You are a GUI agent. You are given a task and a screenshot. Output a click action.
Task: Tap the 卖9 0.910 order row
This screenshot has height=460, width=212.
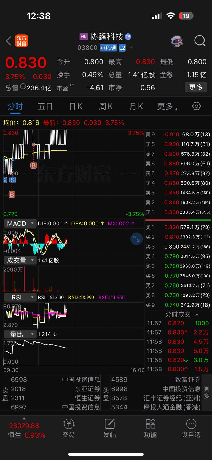pos(178,135)
